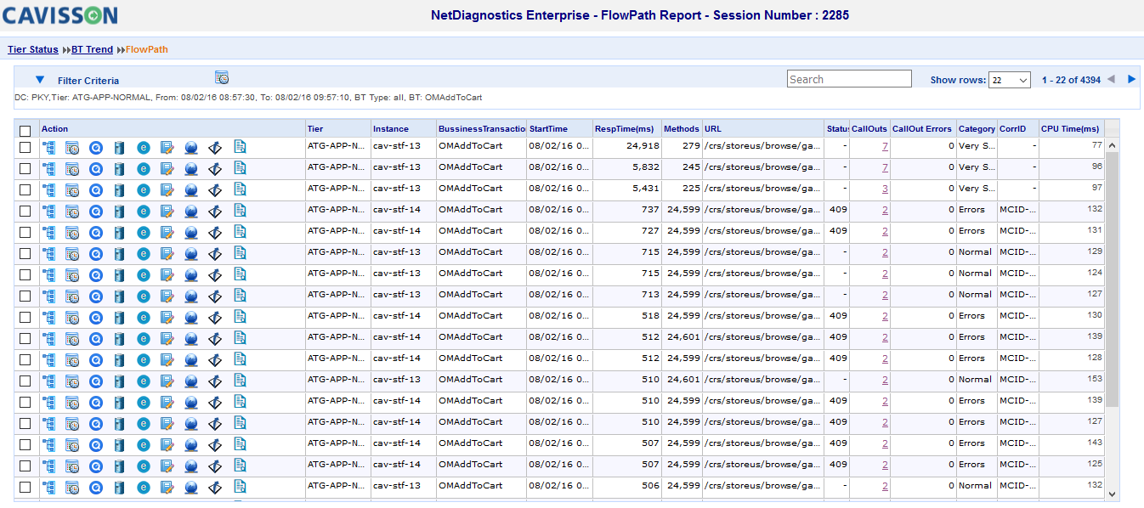Click the table scrollbar down arrow
This screenshot has width=1144, height=508.
(x=1112, y=494)
